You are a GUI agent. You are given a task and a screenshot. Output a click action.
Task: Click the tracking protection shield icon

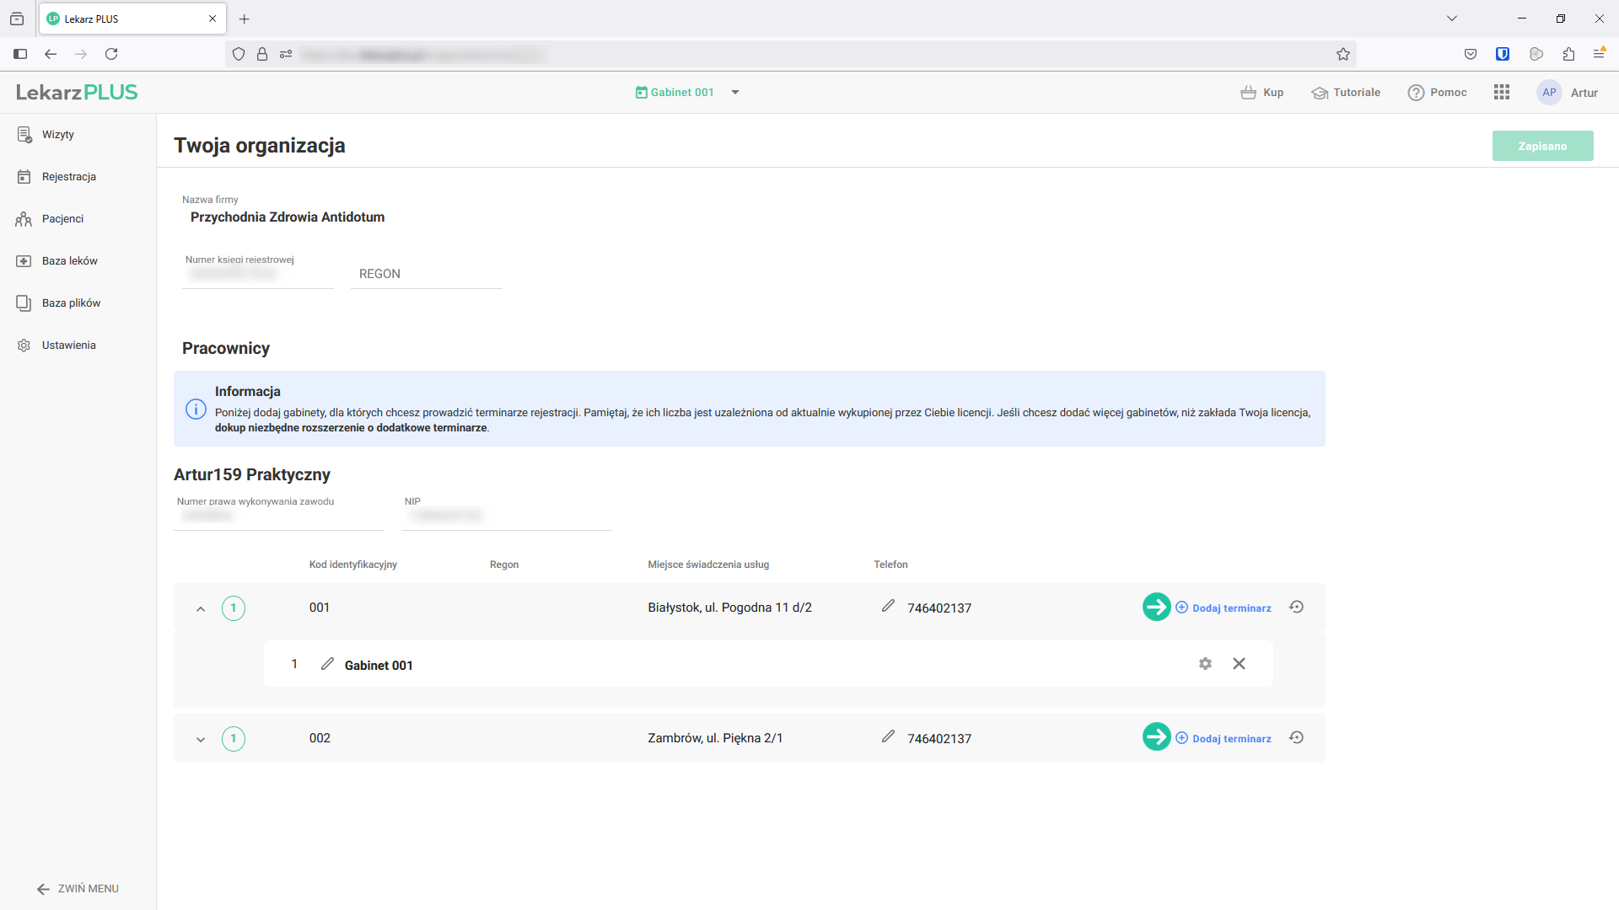pyautogui.click(x=239, y=54)
